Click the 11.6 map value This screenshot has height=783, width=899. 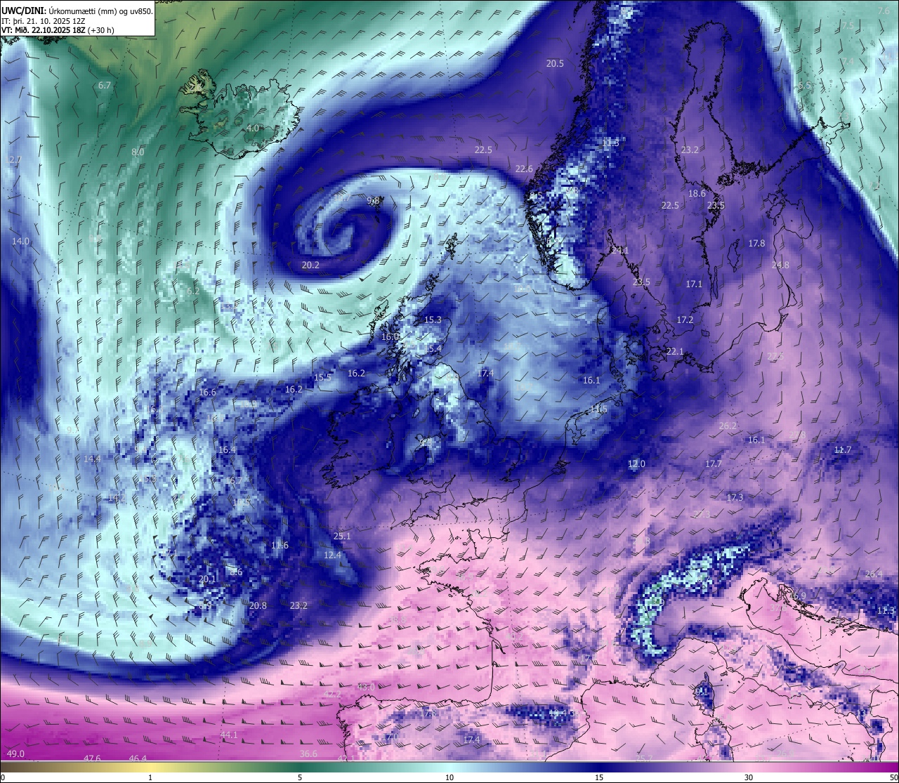[x=280, y=545]
